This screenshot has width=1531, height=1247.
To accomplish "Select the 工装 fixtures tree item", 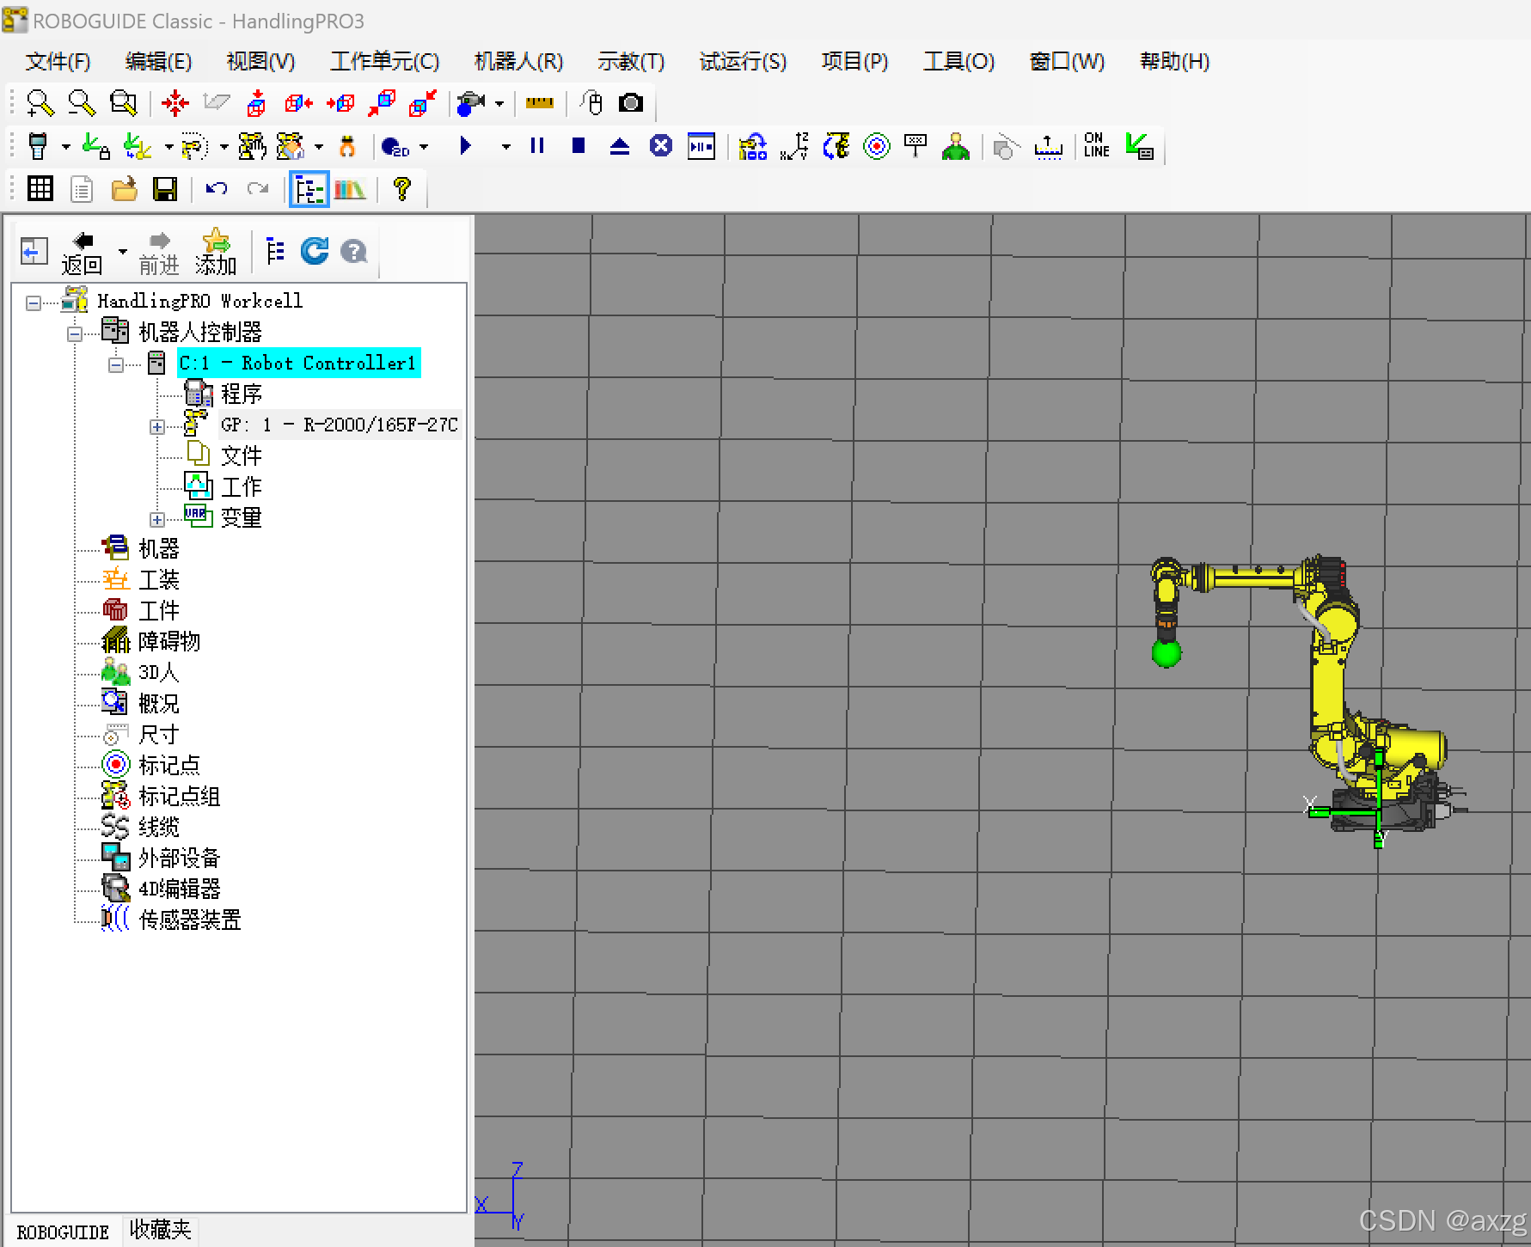I will tap(158, 579).
